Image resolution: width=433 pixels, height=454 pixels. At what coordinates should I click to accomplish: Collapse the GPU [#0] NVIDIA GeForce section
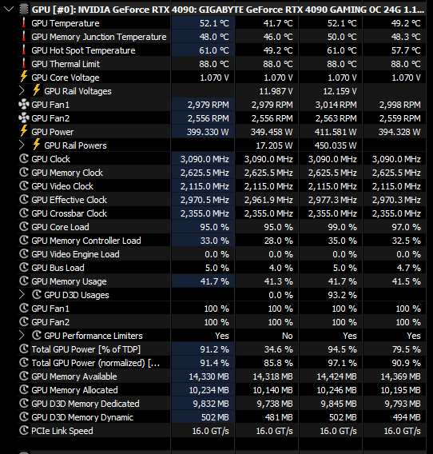(9, 9)
